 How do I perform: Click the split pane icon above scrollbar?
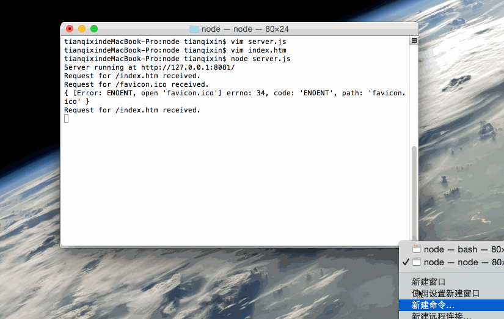pyautogui.click(x=414, y=40)
